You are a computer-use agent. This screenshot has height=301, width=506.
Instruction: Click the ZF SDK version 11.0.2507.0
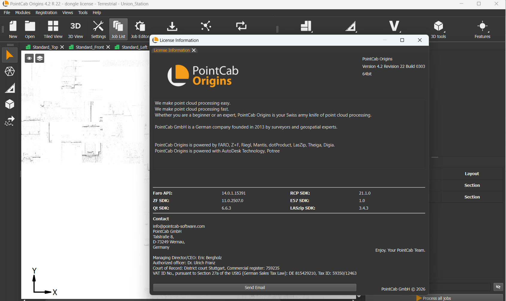click(x=233, y=201)
